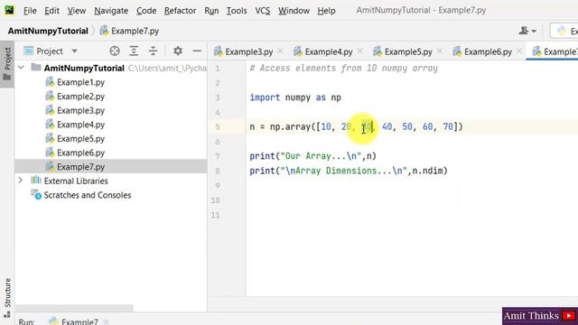Open the View menu
Image resolution: width=578 pixels, height=325 pixels.
[76, 11]
